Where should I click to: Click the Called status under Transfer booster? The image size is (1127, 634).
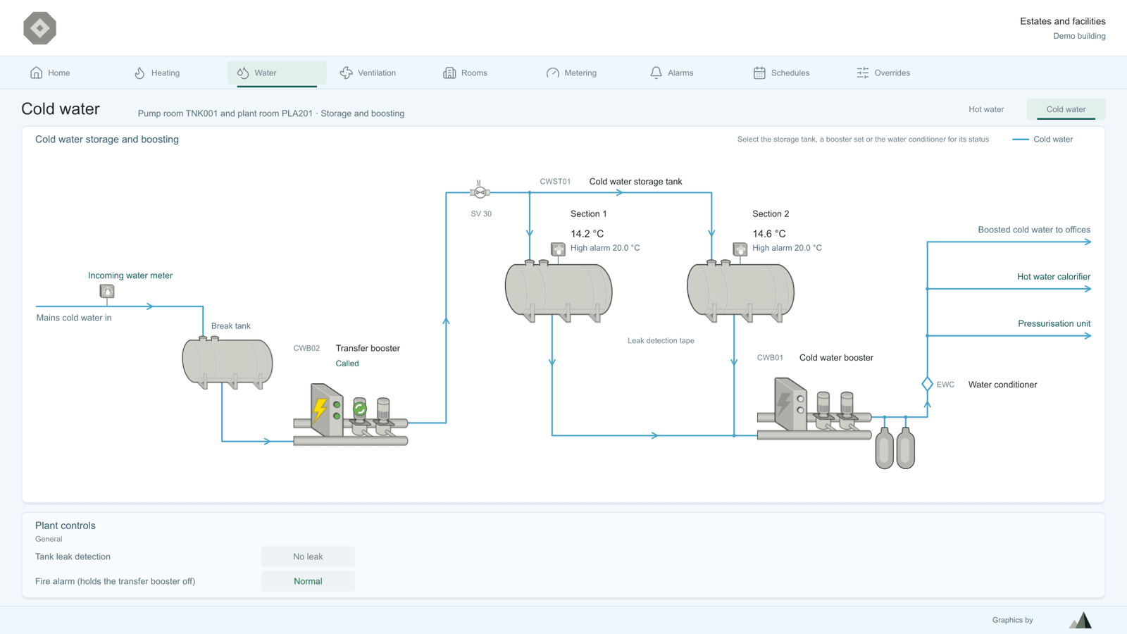(x=347, y=363)
